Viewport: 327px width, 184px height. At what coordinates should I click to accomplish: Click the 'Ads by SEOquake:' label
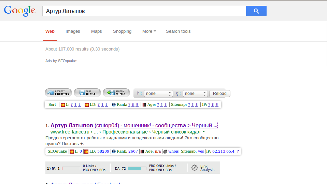[61, 61]
